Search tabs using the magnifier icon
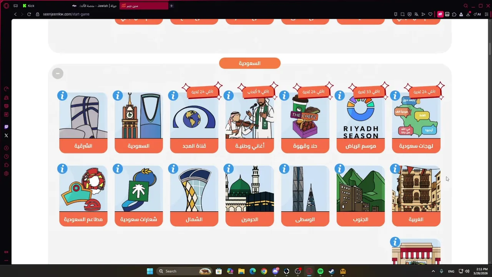The width and height of the screenshot is (492, 277). pos(465,6)
